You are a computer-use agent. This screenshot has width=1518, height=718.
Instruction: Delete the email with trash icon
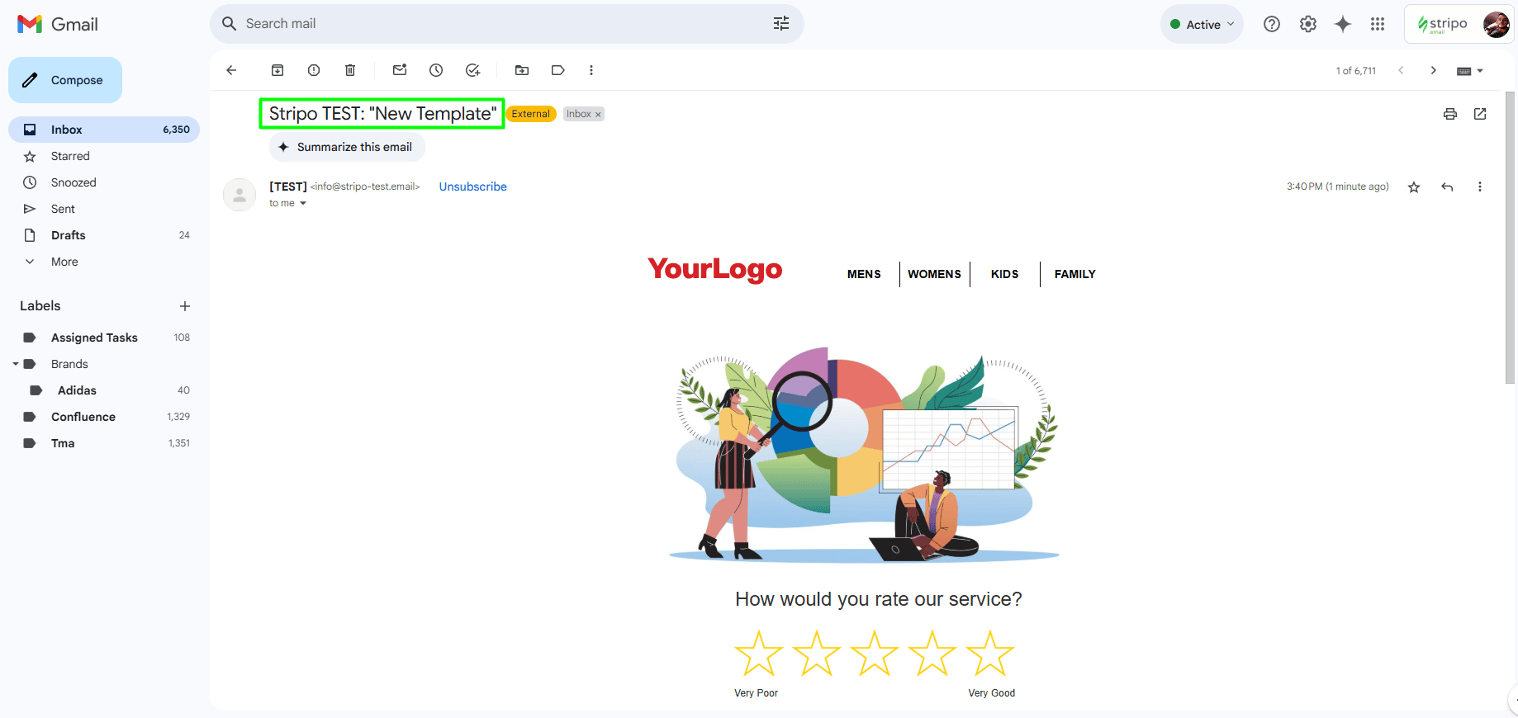(350, 70)
